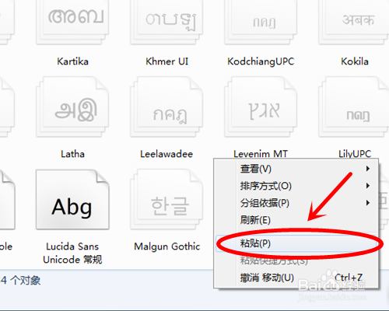
Task: Expand the arrow beside 查看(V)
Action: [368, 169]
